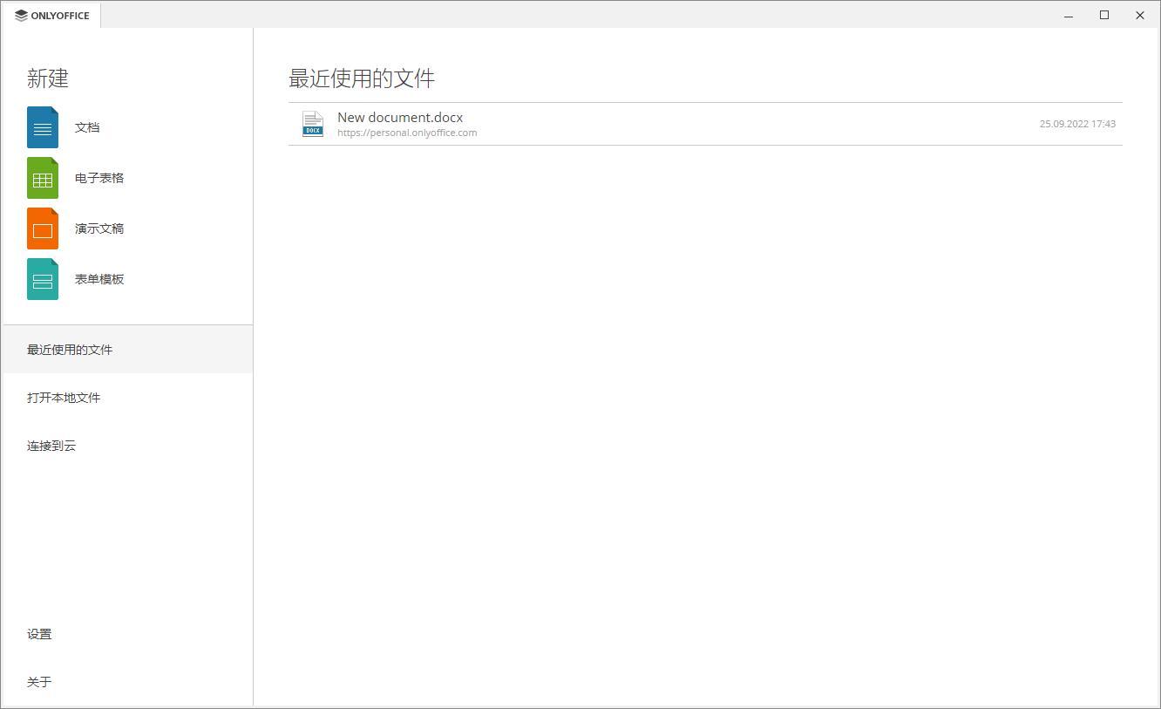This screenshot has height=709, width=1161.
Task: Switch to 最近使用的文件 section
Action: tap(69, 349)
